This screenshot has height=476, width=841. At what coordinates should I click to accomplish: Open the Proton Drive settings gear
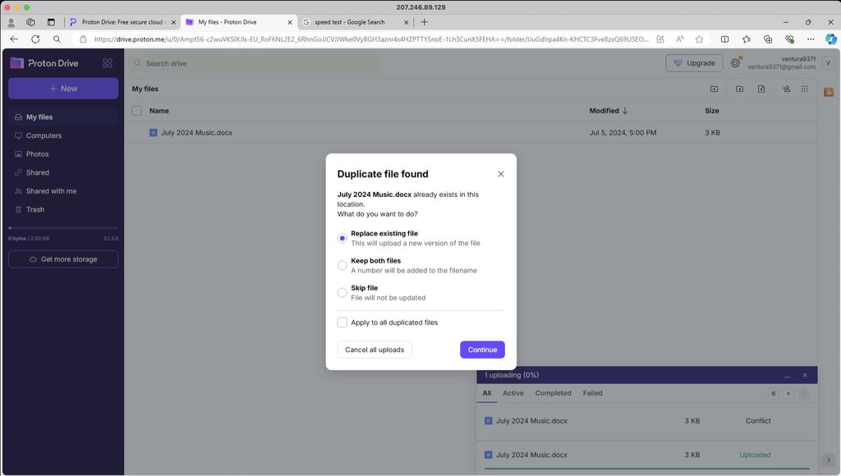pyautogui.click(x=735, y=63)
